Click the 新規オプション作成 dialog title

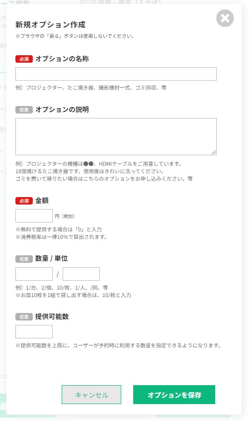50,25
